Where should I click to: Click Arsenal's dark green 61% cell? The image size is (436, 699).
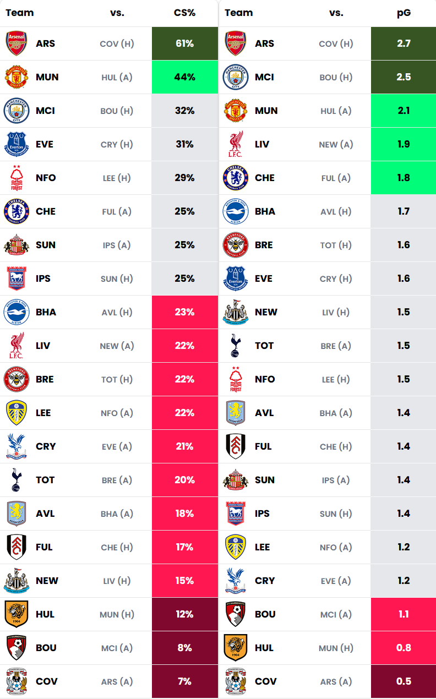pyautogui.click(x=184, y=43)
